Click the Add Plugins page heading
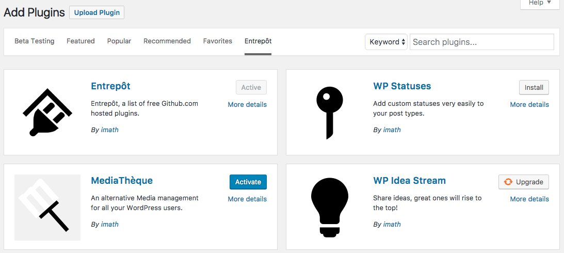 click(x=34, y=12)
